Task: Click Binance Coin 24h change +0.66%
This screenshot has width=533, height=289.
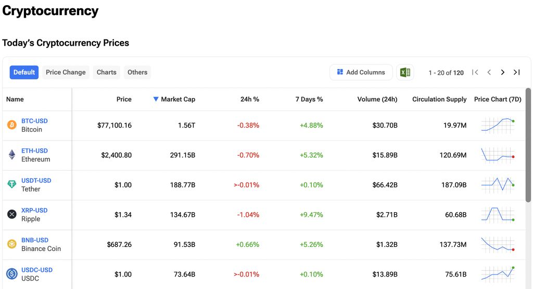Action: tap(247, 244)
